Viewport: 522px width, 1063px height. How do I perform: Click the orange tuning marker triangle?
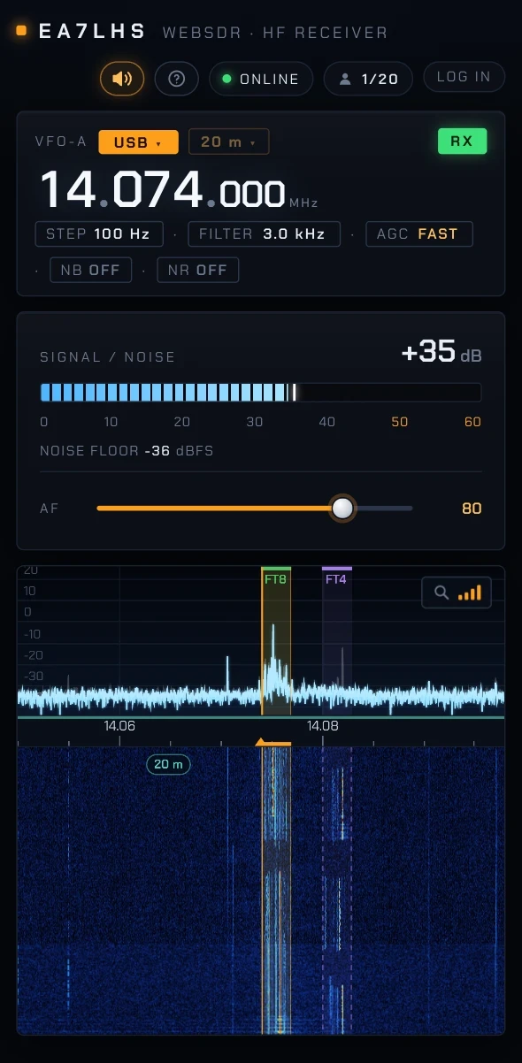point(261,742)
